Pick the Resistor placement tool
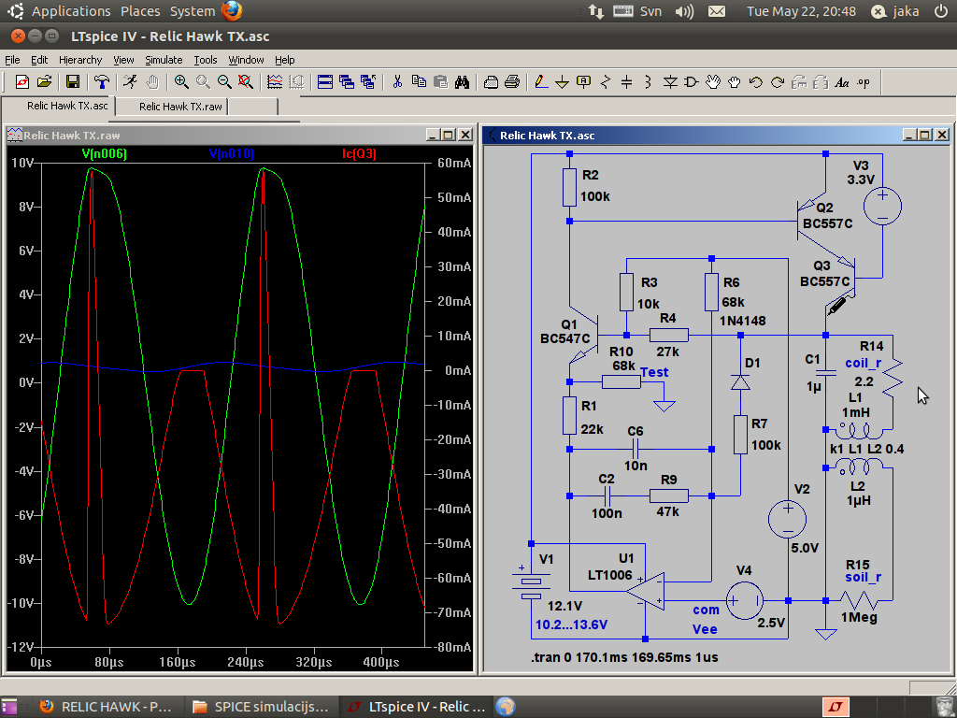 [606, 82]
